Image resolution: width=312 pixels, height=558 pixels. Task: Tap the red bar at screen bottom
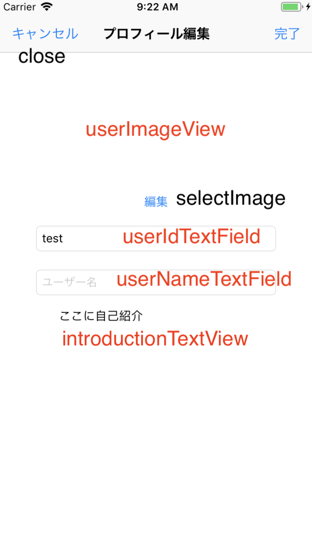tap(156, 554)
